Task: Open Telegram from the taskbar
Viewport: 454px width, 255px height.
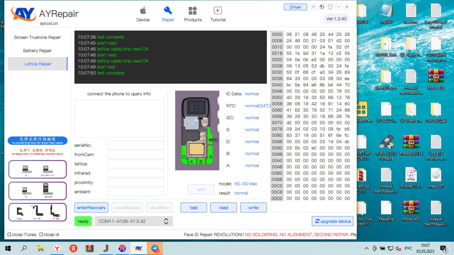Action: coord(155,248)
